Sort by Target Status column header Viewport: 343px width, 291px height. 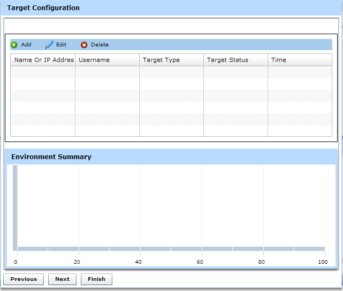click(235, 60)
